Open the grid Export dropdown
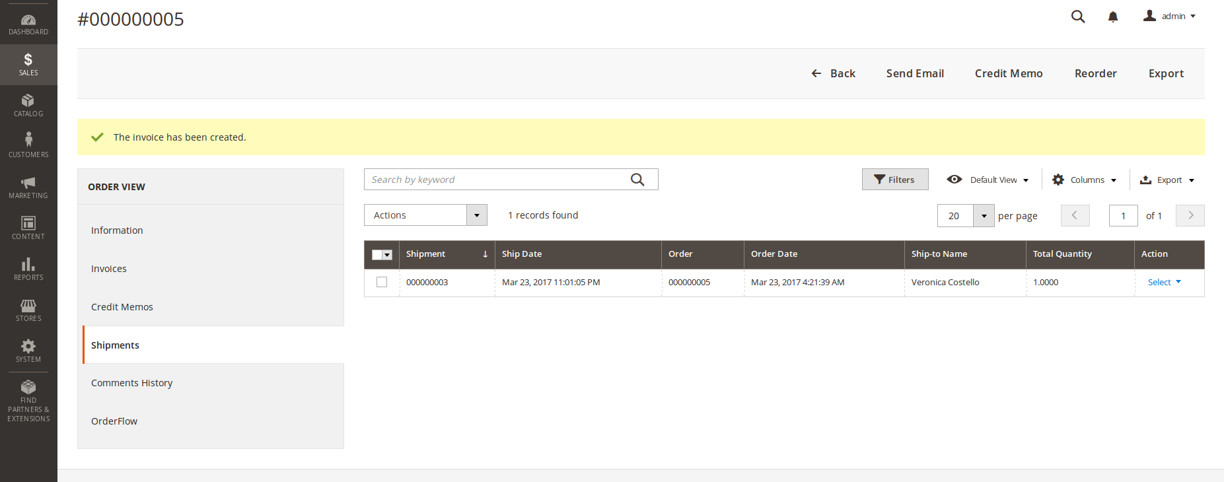 click(1167, 180)
